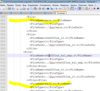The image size is (100, 91).
Task: Click ..\Src\stm32f1xx_it.c FilePath on line 568
Action: coord(62,45)
